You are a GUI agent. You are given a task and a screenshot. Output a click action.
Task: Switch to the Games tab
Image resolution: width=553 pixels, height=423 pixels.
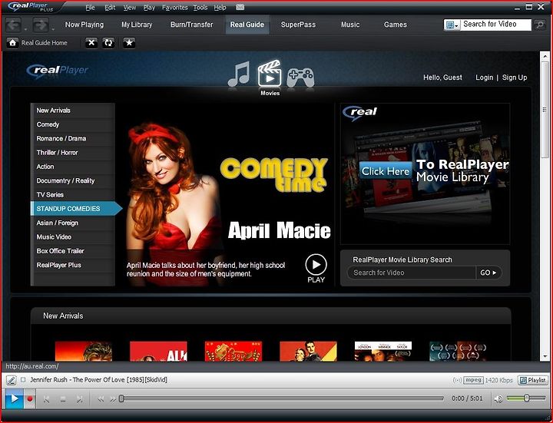395,25
